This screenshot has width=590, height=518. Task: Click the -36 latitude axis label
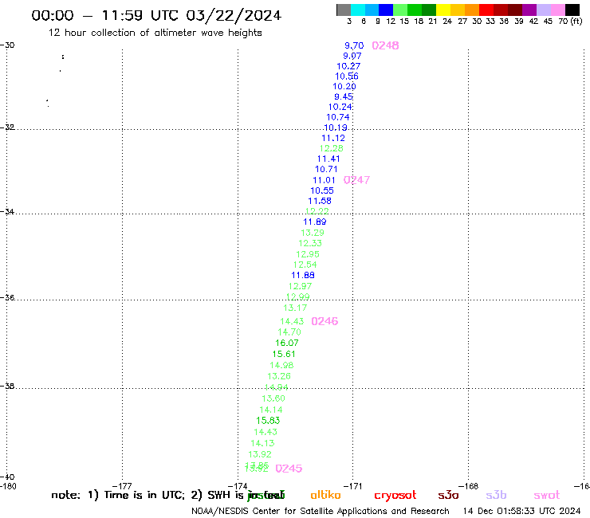(7, 297)
